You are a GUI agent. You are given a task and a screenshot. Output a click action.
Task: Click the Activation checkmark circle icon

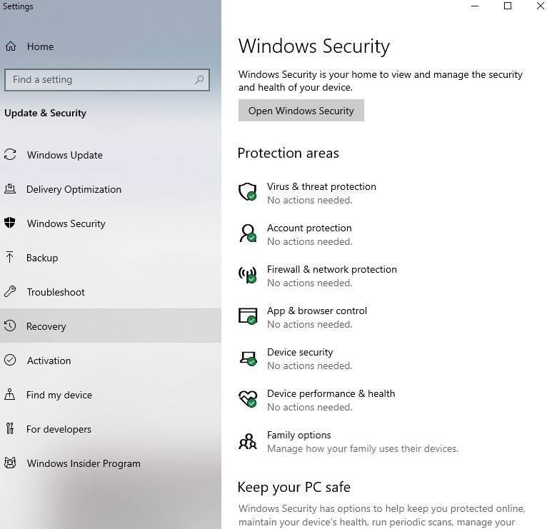tap(10, 360)
